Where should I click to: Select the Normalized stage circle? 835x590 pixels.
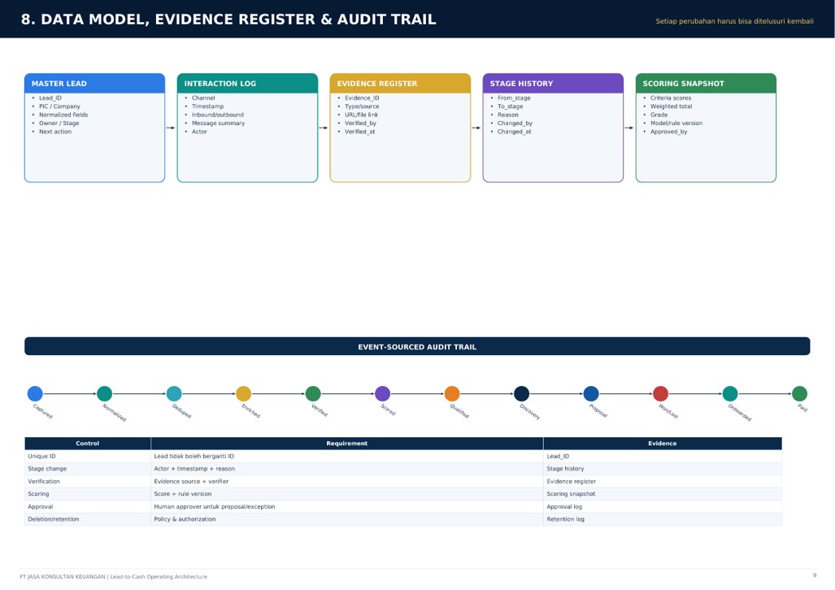104,393
